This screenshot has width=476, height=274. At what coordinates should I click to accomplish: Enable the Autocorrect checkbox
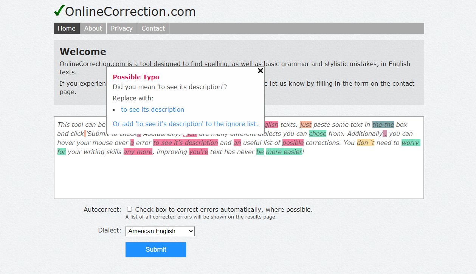129,209
